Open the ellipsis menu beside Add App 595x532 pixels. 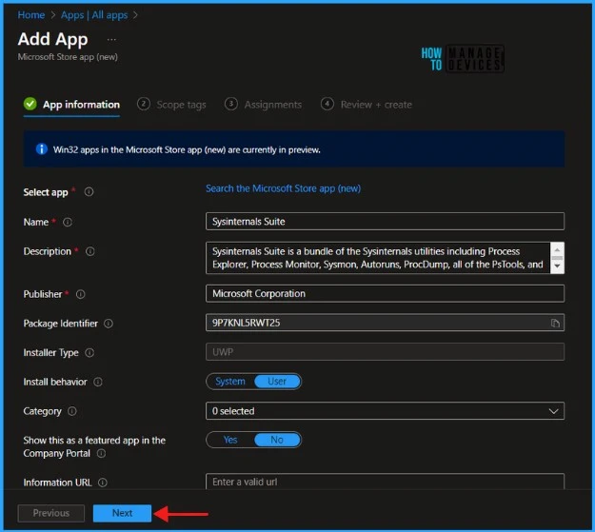(111, 40)
